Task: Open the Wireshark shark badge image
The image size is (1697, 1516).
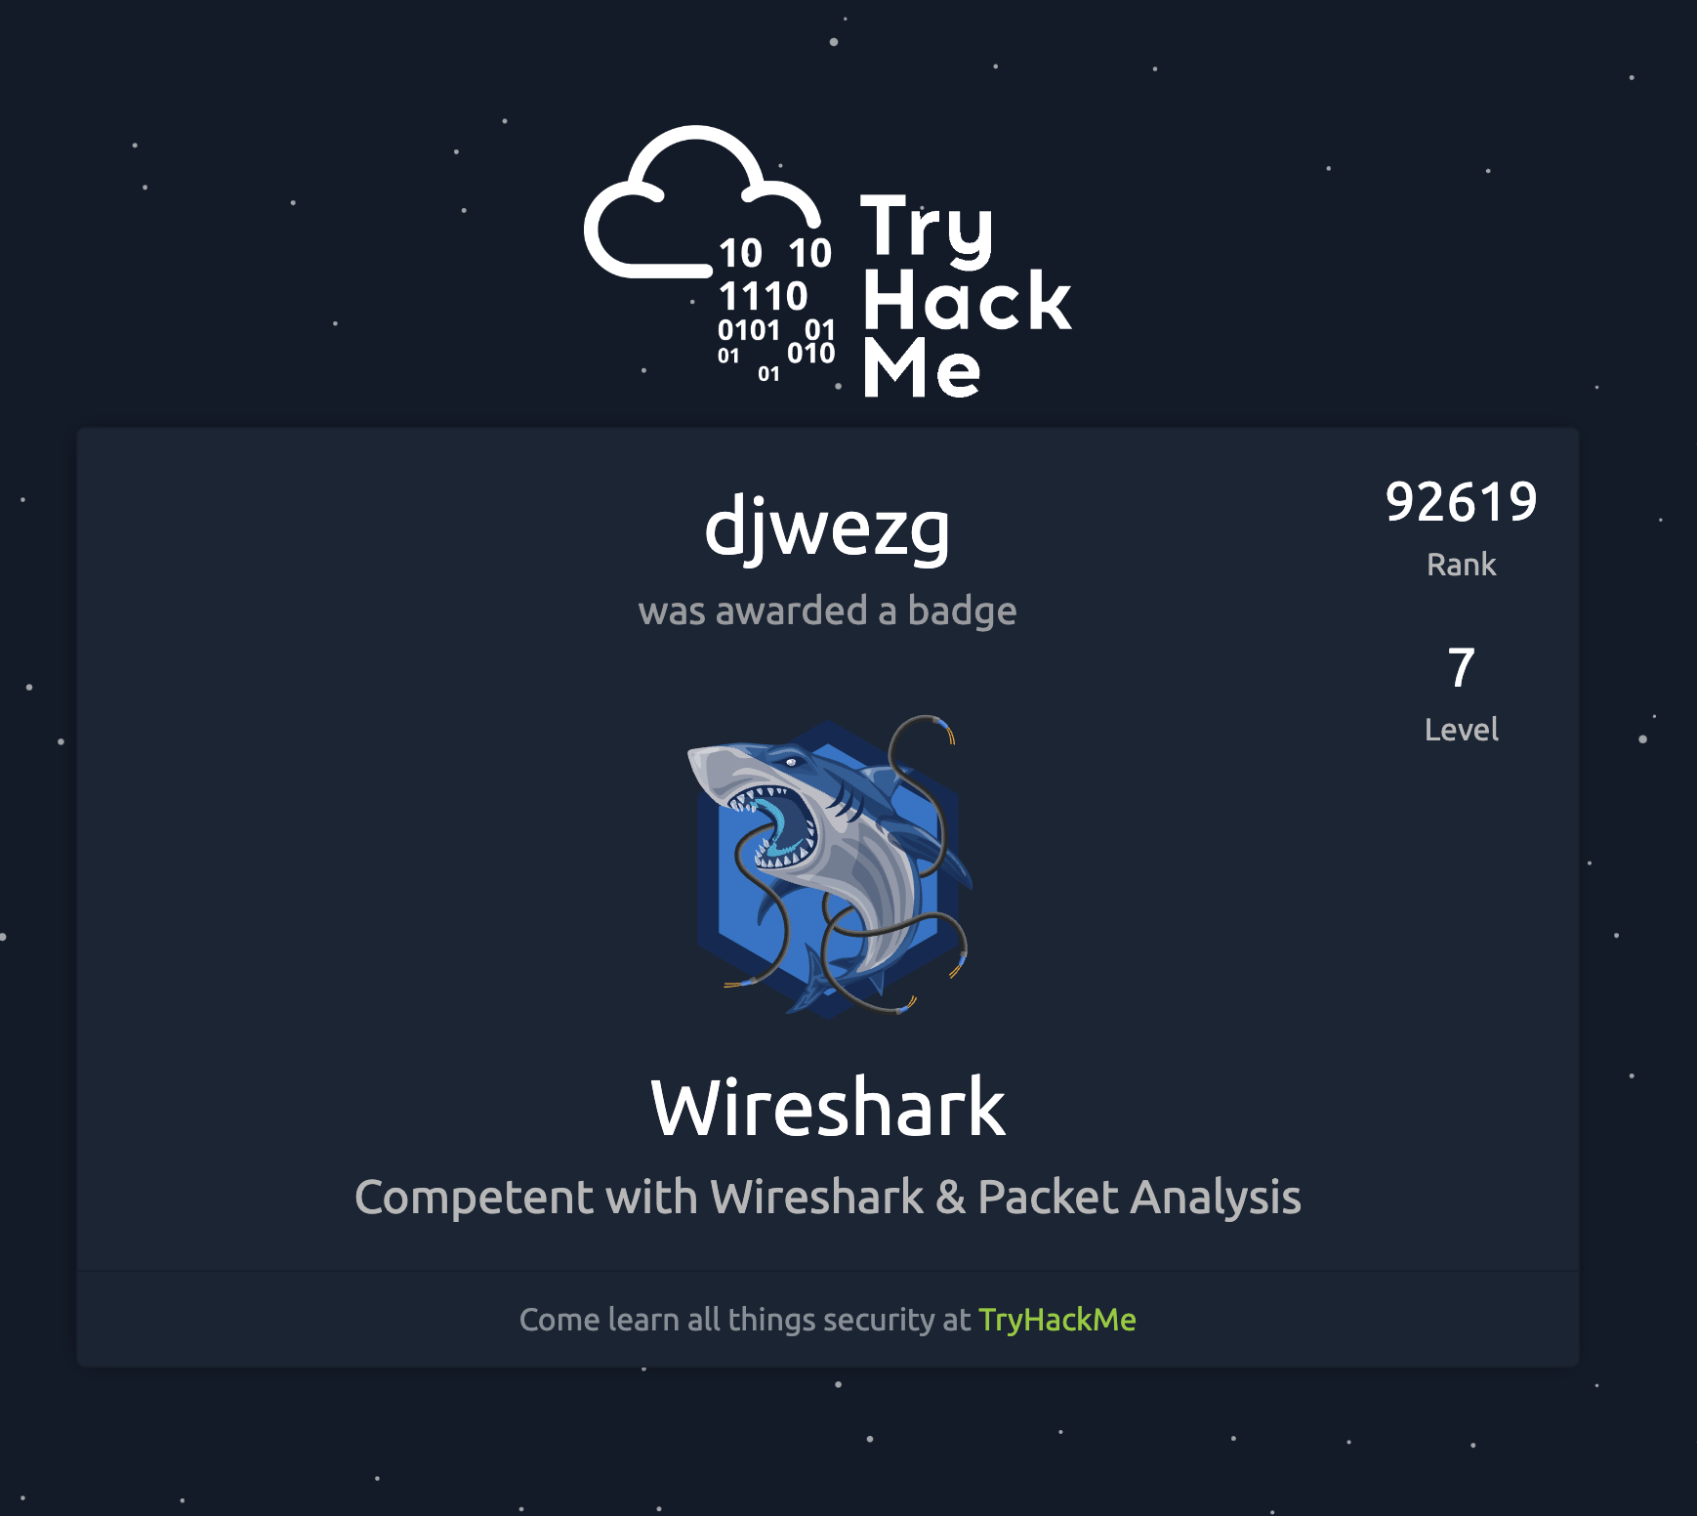Action: point(830,867)
